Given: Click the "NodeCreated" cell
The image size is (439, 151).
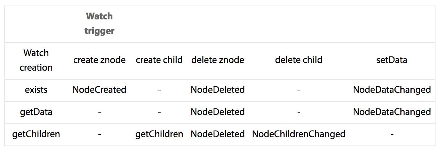Looking at the screenshot, I should point(99,90).
